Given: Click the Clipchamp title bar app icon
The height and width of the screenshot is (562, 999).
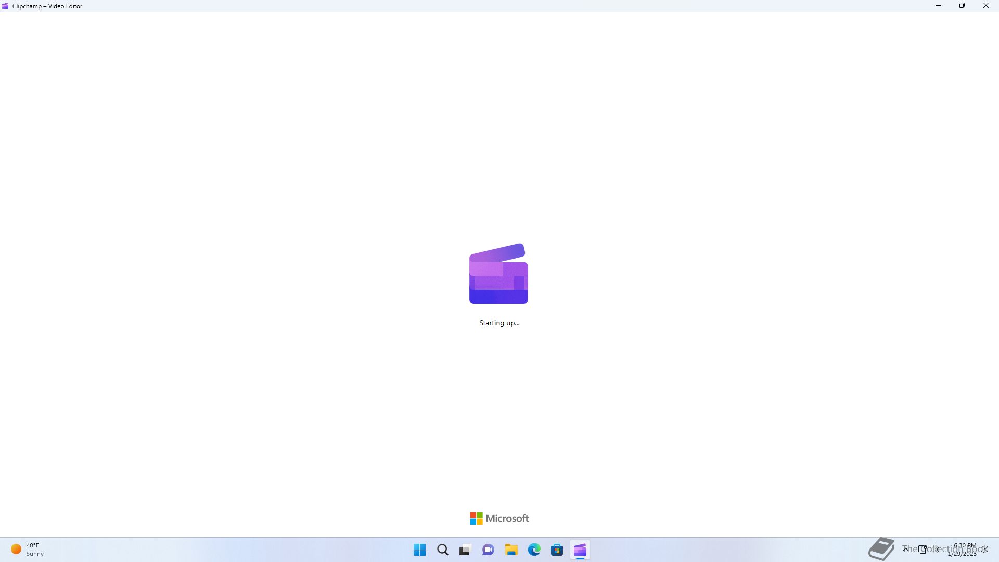Looking at the screenshot, I should point(5,6).
